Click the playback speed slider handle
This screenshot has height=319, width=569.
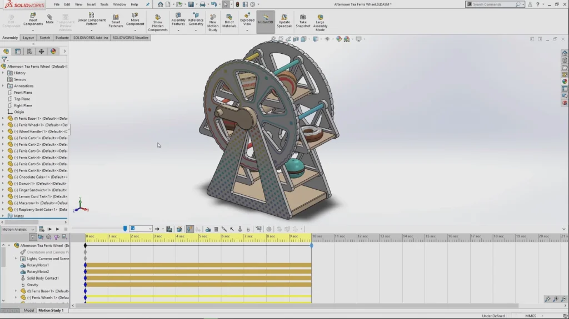click(125, 229)
